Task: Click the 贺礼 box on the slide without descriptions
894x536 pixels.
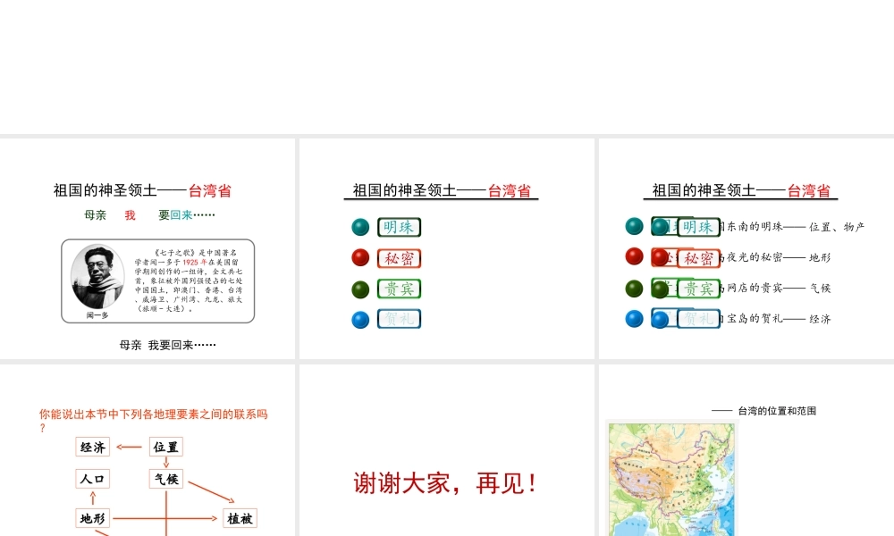Action: click(x=399, y=319)
